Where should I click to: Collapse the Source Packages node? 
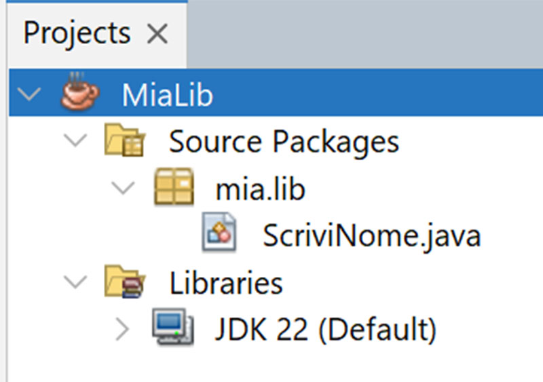[75, 140]
